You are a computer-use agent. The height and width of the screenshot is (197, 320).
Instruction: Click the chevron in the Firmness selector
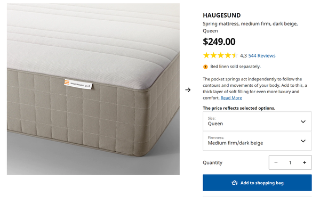[x=303, y=141]
